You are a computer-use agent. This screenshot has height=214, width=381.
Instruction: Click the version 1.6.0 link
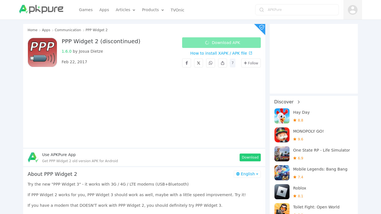pos(67,51)
